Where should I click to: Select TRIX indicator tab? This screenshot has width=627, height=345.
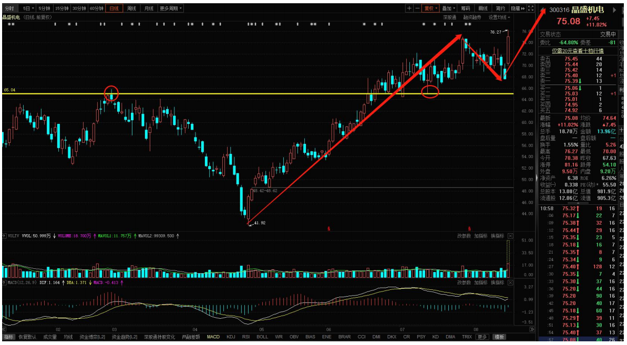(x=467, y=337)
